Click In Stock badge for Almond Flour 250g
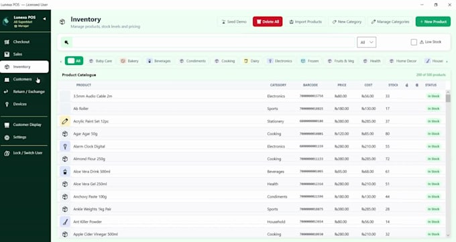This screenshot has height=242, width=456. [433, 159]
